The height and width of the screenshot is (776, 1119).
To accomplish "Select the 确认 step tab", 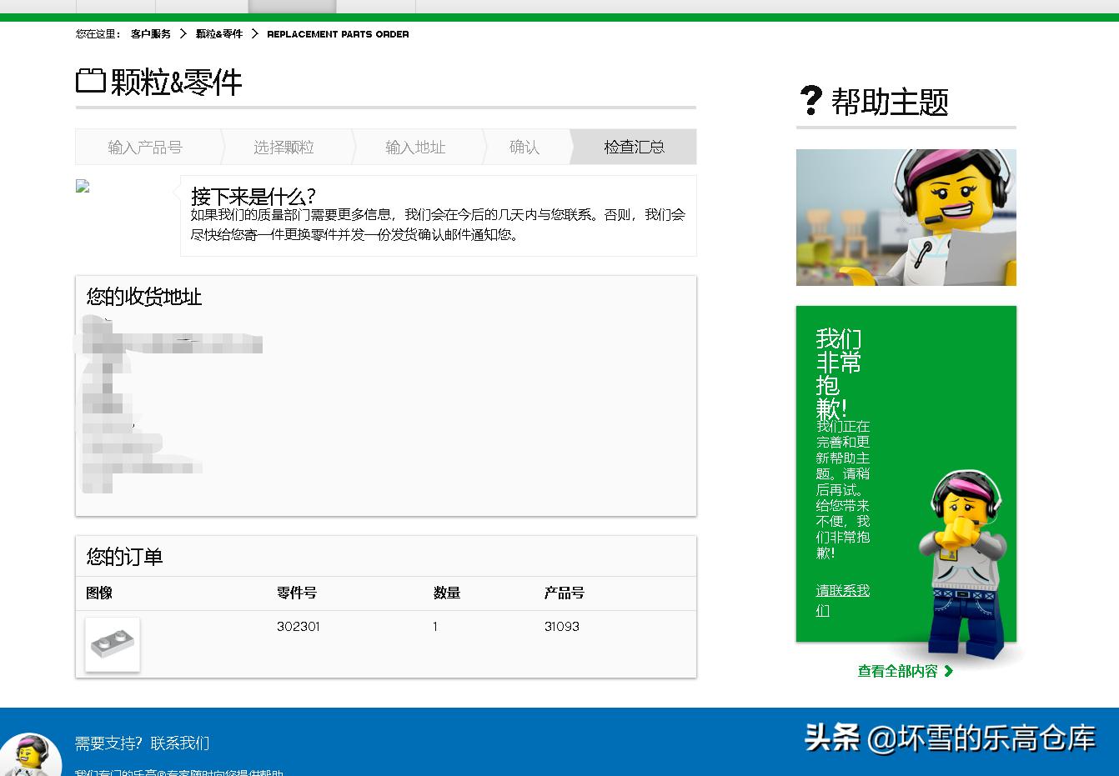I will tap(524, 147).
